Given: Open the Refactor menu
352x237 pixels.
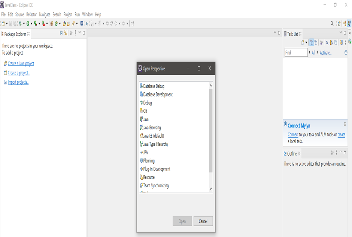Looking at the screenshot, I should [31, 14].
